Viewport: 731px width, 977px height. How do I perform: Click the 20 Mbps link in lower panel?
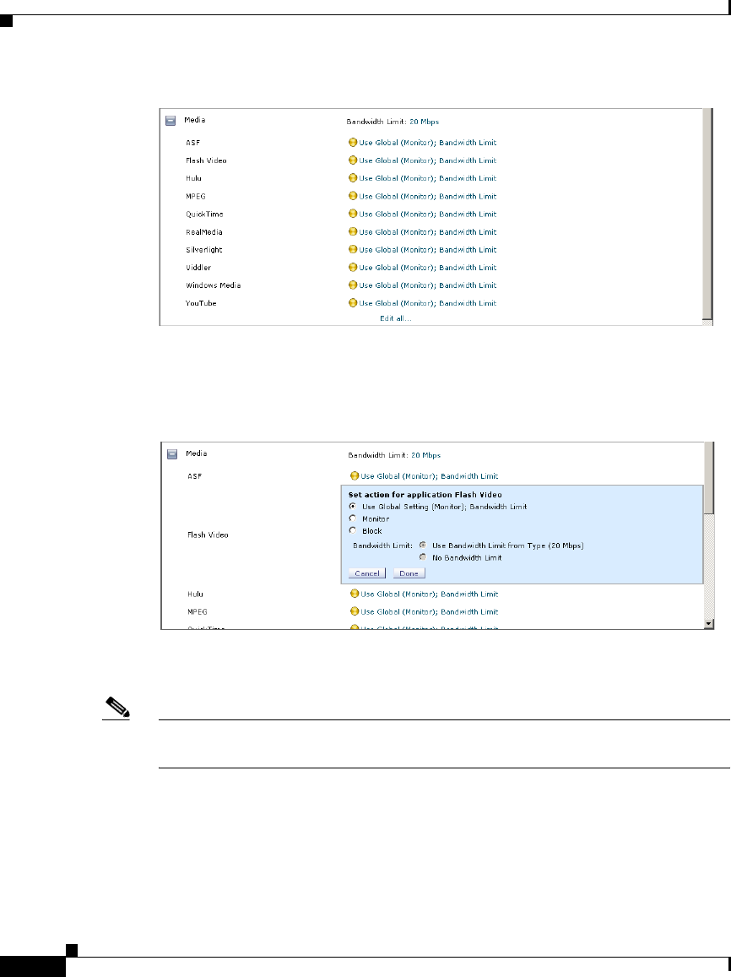pyautogui.click(x=426, y=455)
